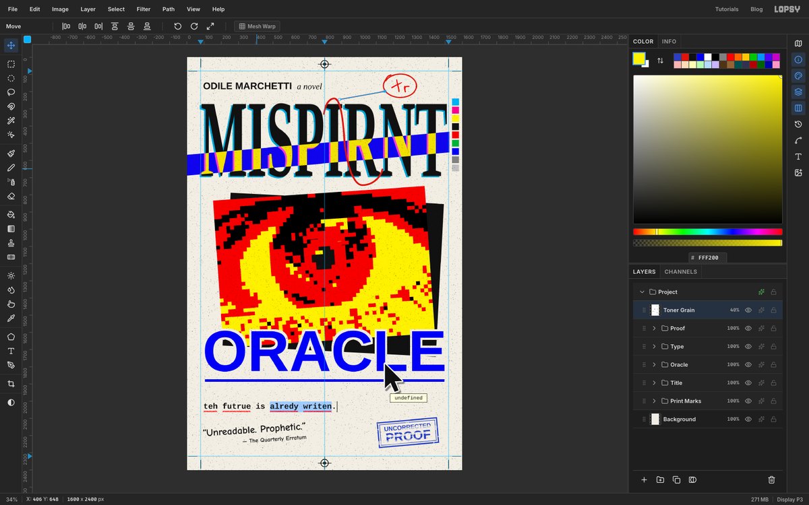
Task: Select the Gradient tool
Action: (x=11, y=229)
